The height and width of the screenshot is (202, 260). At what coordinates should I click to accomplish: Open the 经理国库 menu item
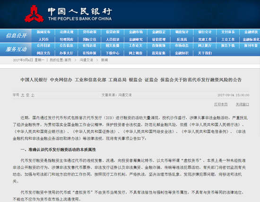point(67,39)
